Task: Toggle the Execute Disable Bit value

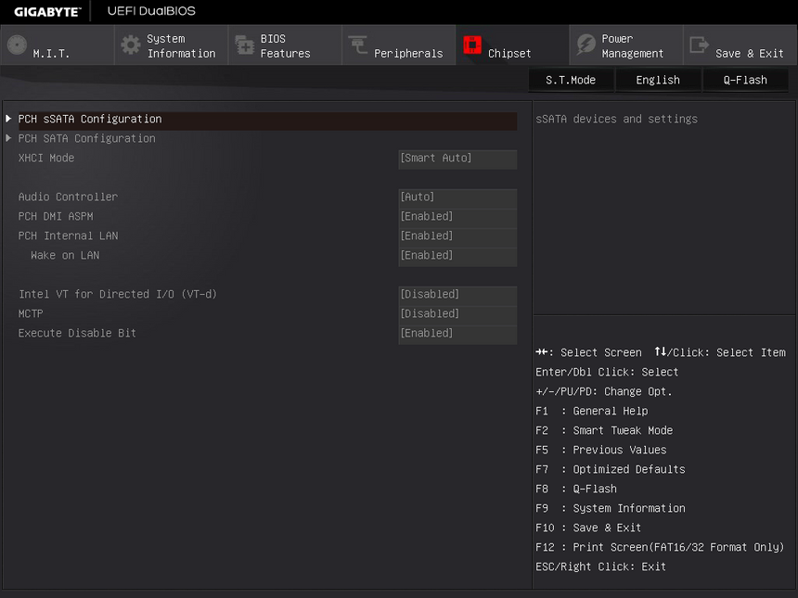Action: [x=457, y=334]
